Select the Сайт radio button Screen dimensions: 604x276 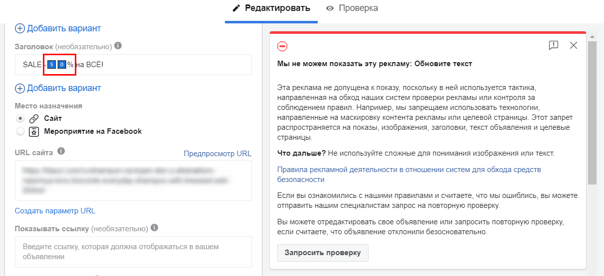[x=20, y=118]
